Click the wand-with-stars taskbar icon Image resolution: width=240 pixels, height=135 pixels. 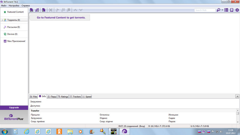(103, 131)
